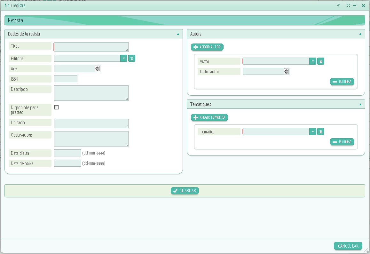Expand the Temàtica dropdown
Image resolution: width=370 pixels, height=254 pixels.
pos(313,131)
